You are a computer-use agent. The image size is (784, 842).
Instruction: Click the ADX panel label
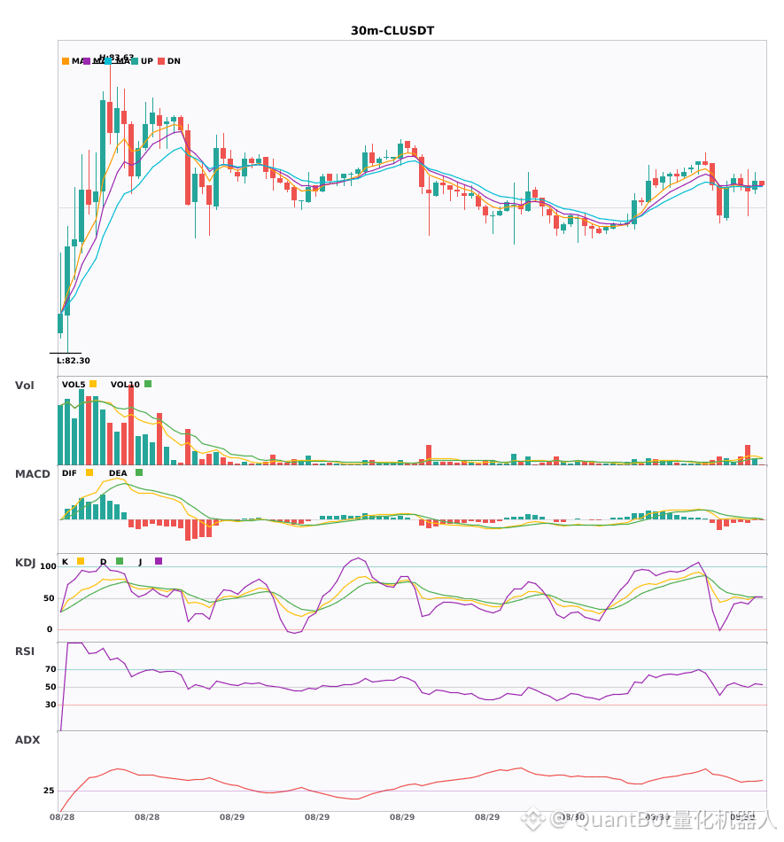click(27, 740)
